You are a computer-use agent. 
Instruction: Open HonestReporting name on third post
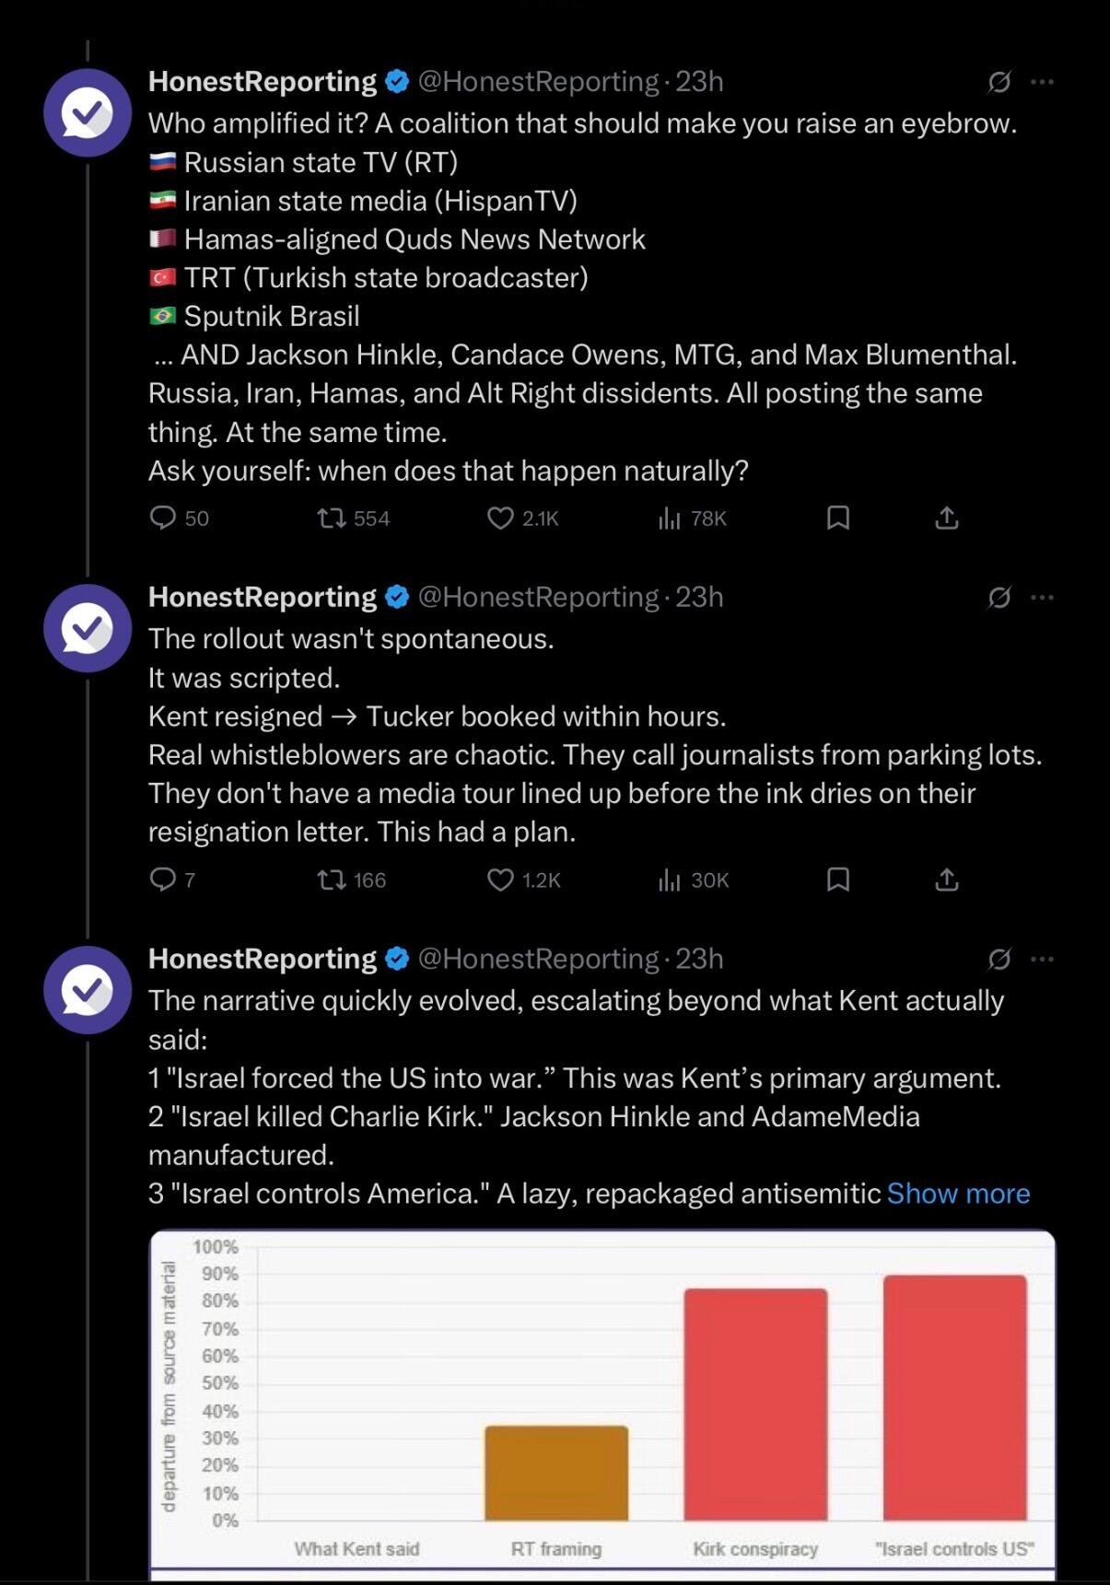[x=263, y=960]
